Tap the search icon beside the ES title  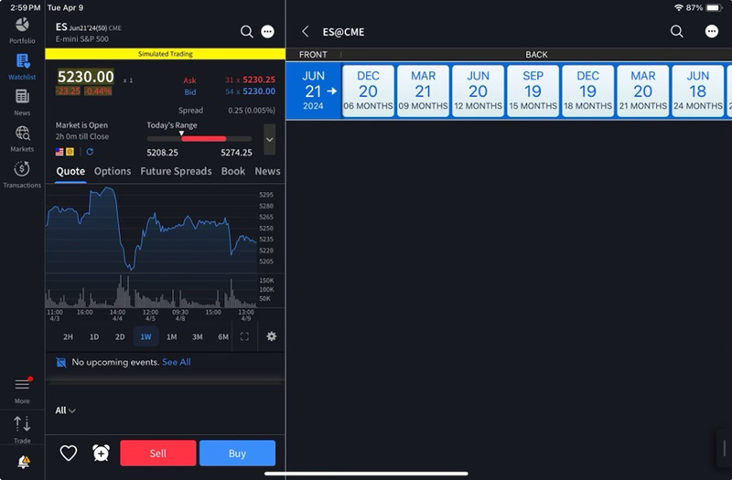247,31
